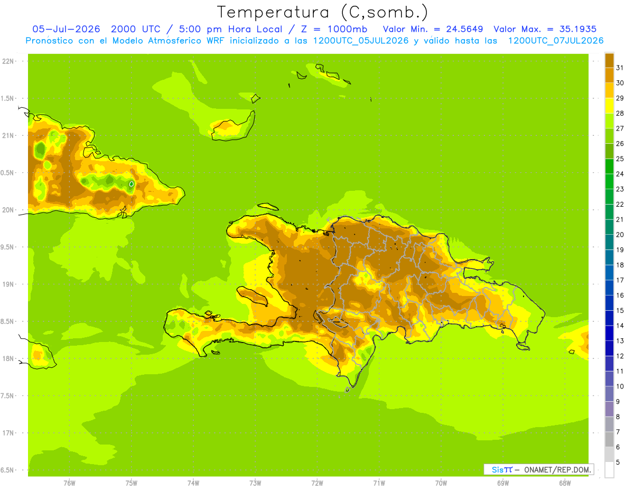Click the 'Valor Max. = 35.1935' readout
The height and width of the screenshot is (490, 634).
pos(546,29)
